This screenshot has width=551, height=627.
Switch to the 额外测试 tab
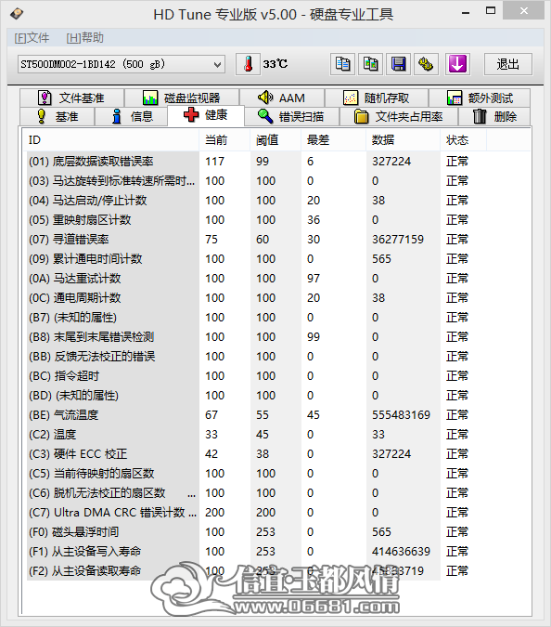pyautogui.click(x=480, y=98)
